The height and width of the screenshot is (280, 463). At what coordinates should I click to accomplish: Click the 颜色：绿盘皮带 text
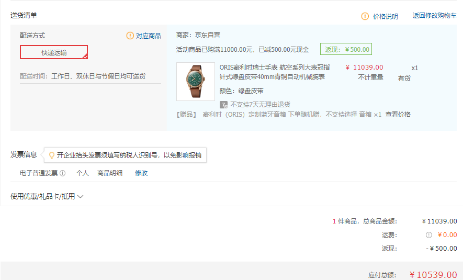tap(241, 91)
